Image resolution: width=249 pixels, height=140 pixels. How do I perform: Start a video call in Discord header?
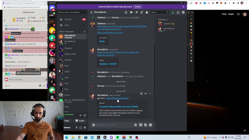(x=132, y=12)
